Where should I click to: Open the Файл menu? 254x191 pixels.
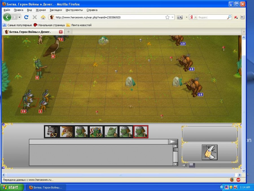pos(7,10)
